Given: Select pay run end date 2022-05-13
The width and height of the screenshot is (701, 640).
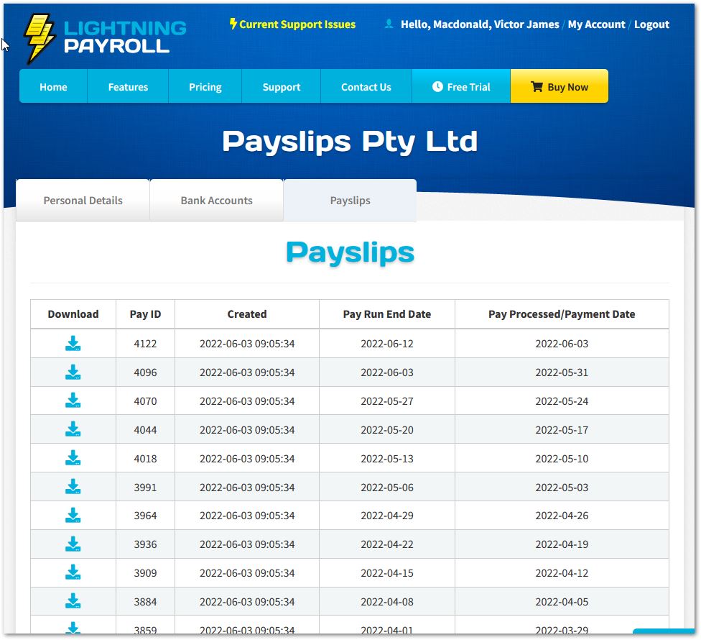Looking at the screenshot, I should click(x=387, y=459).
